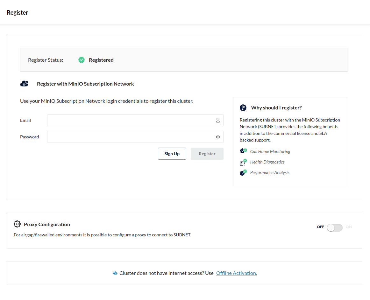Click the question mark help icon
Viewport: 370px width, 300px height.
click(243, 108)
